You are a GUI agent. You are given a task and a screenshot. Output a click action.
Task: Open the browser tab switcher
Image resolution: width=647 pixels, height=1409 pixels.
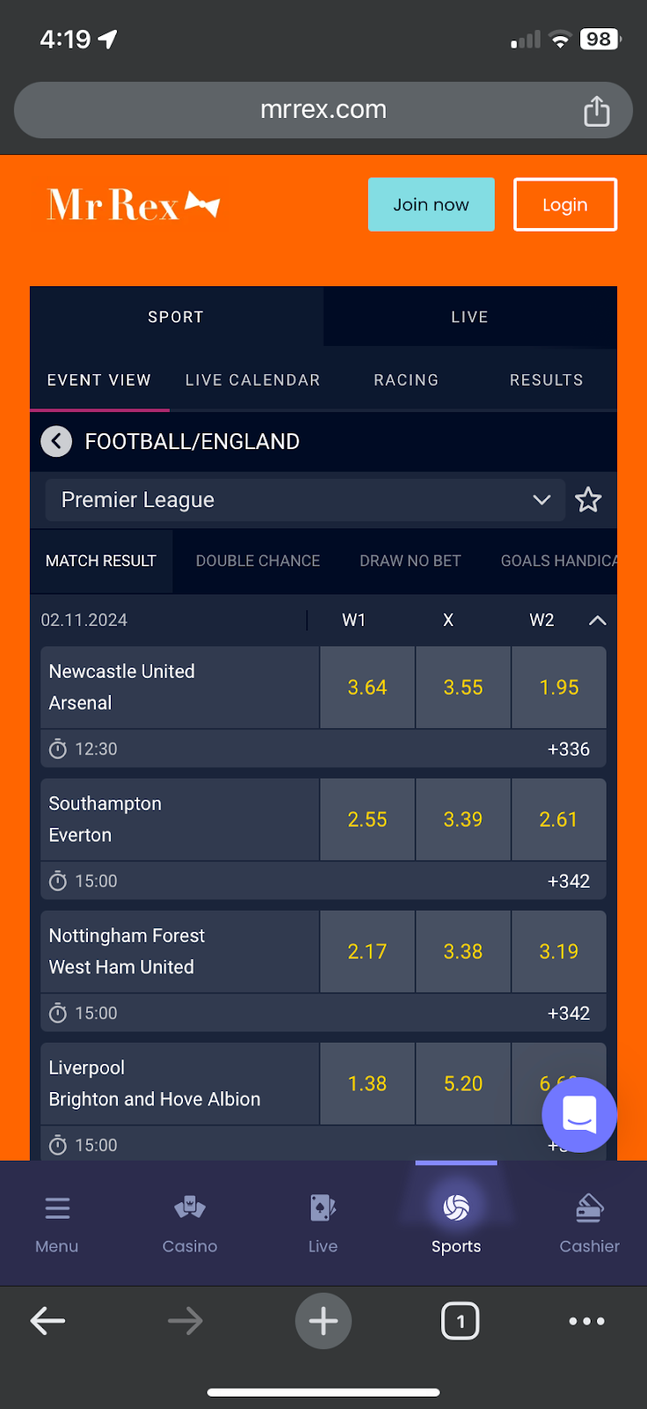coord(460,1321)
